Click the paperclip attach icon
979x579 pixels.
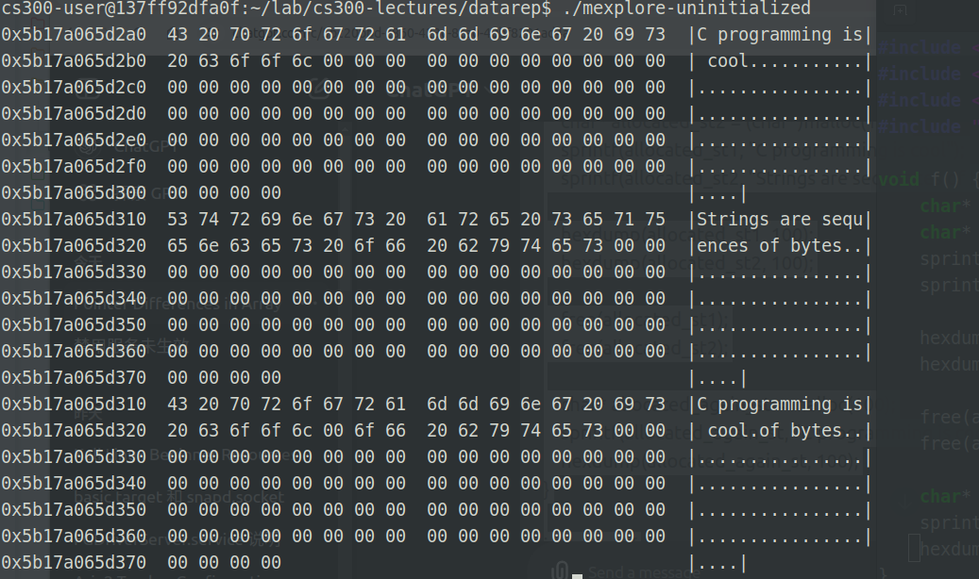[x=560, y=570]
